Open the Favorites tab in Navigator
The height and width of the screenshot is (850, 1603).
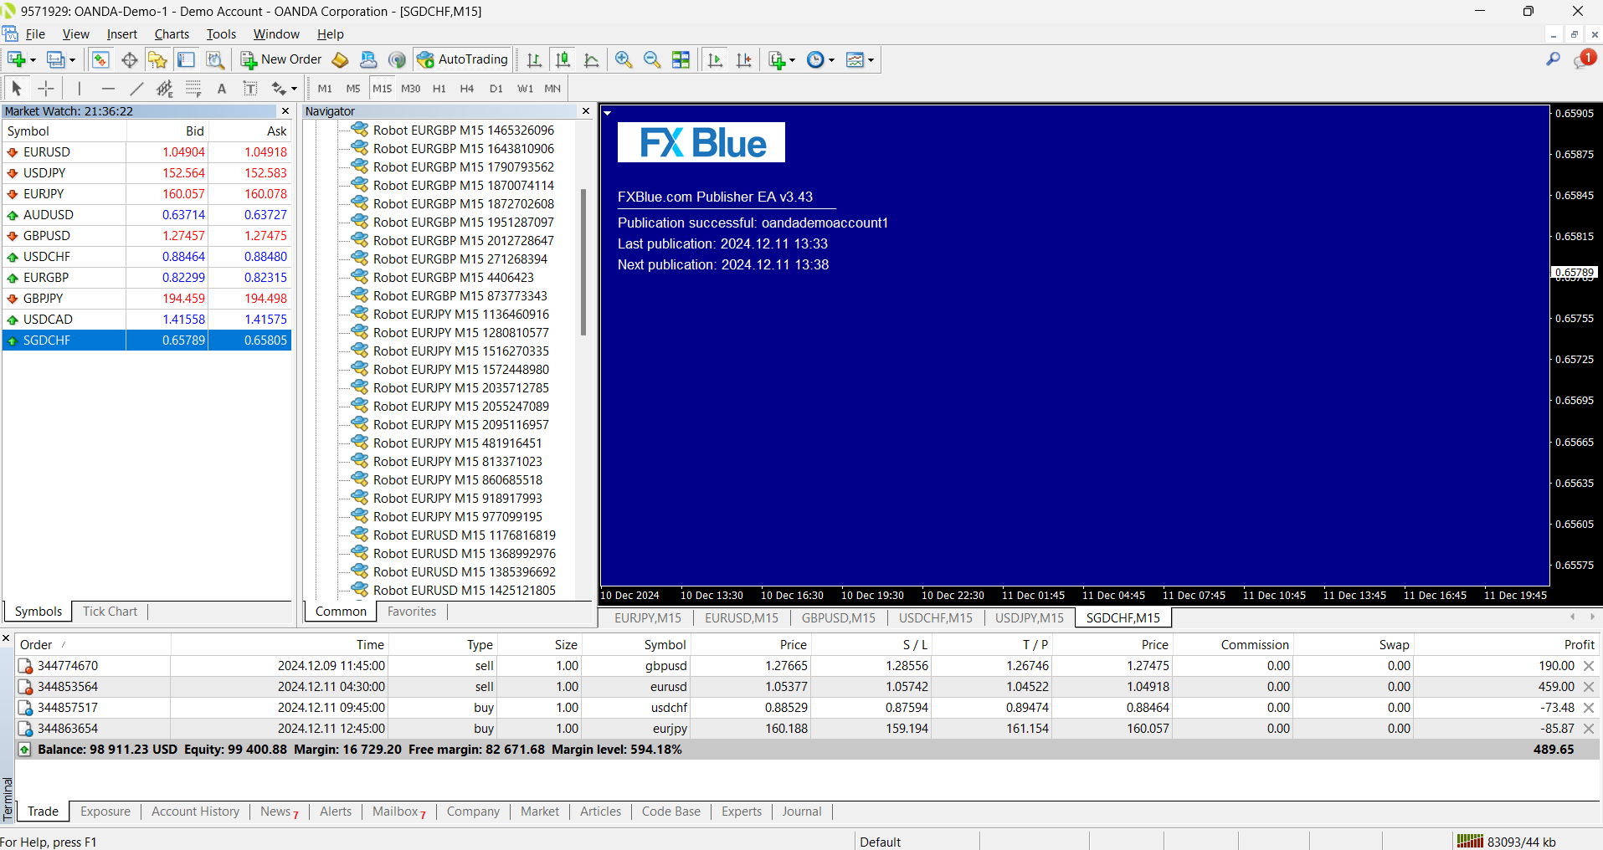click(412, 612)
